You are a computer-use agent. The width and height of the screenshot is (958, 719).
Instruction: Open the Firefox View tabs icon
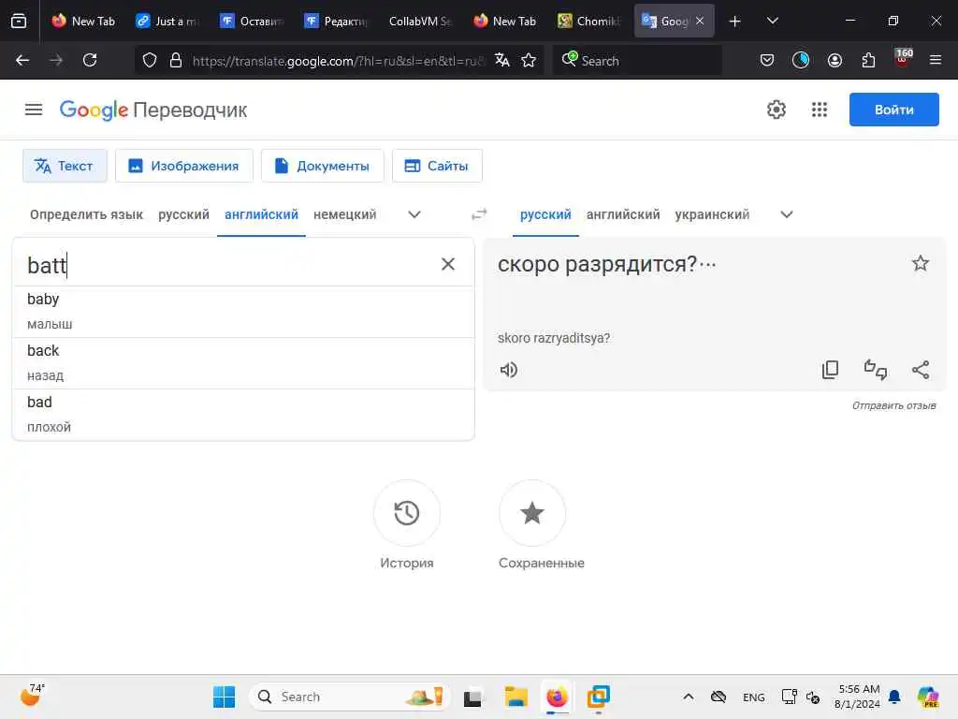(19, 21)
